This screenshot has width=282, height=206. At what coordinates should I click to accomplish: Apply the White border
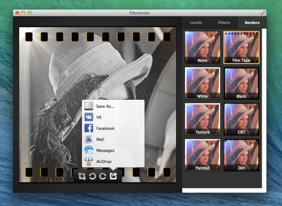coord(203,83)
